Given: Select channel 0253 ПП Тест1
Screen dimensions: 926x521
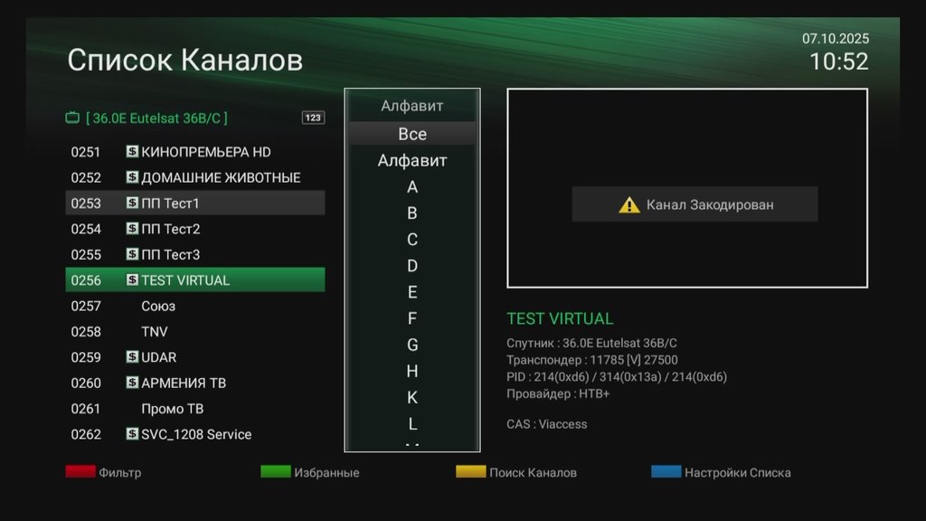Looking at the screenshot, I should [194, 204].
